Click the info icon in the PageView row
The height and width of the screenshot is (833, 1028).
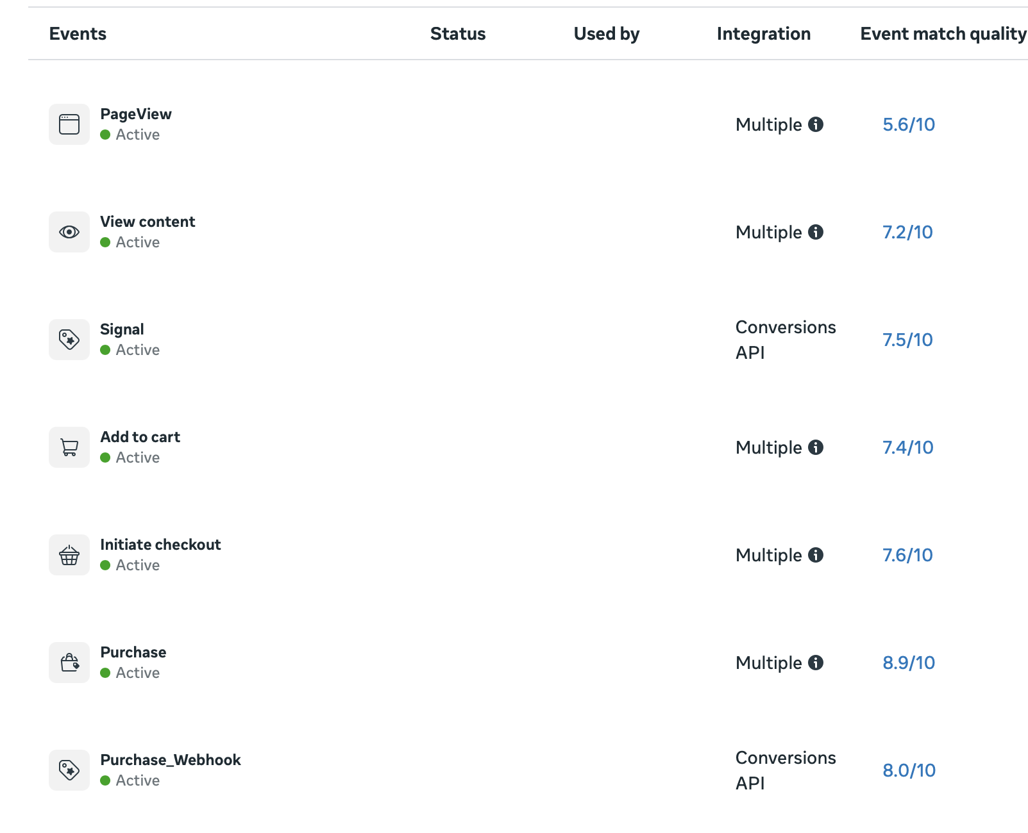(816, 124)
